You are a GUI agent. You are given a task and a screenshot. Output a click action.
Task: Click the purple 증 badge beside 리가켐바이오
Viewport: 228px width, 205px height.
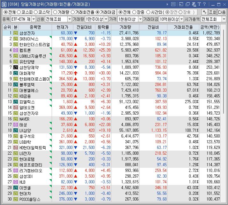(x=16, y=170)
